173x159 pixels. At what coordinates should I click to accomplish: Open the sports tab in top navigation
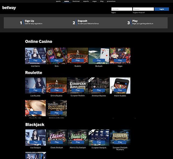click(58, 1)
